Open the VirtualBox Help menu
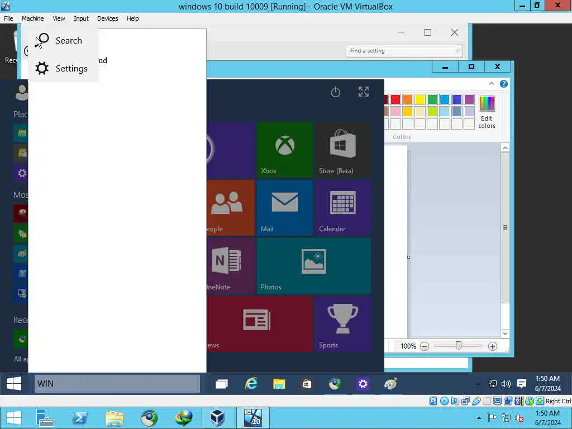Image resolution: width=572 pixels, height=429 pixels. (132, 18)
